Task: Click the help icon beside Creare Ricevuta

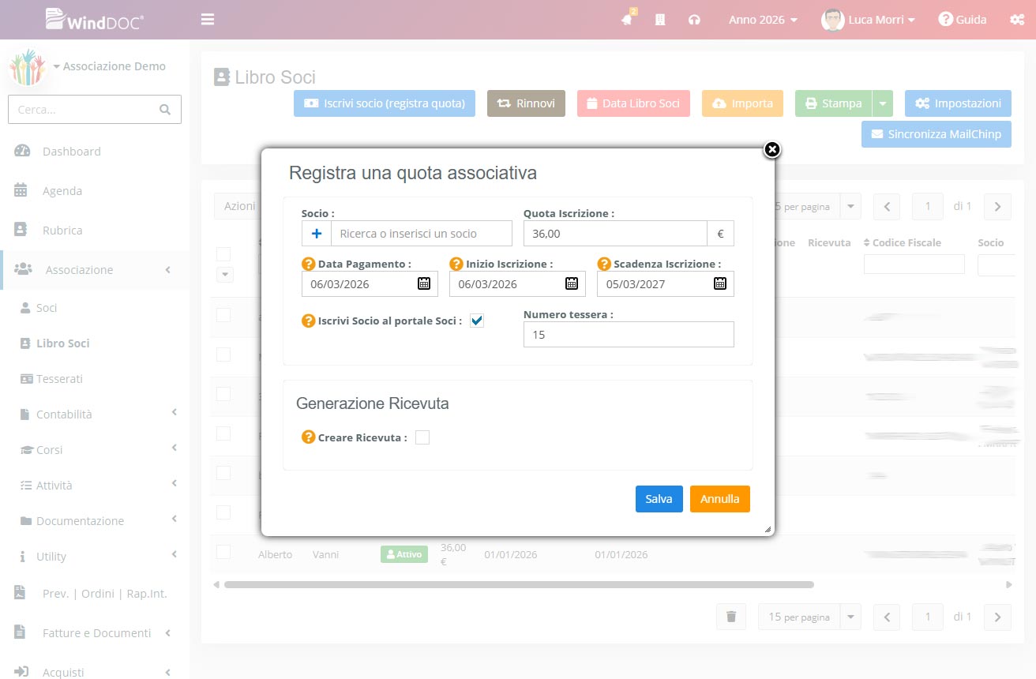Action: 309,437
